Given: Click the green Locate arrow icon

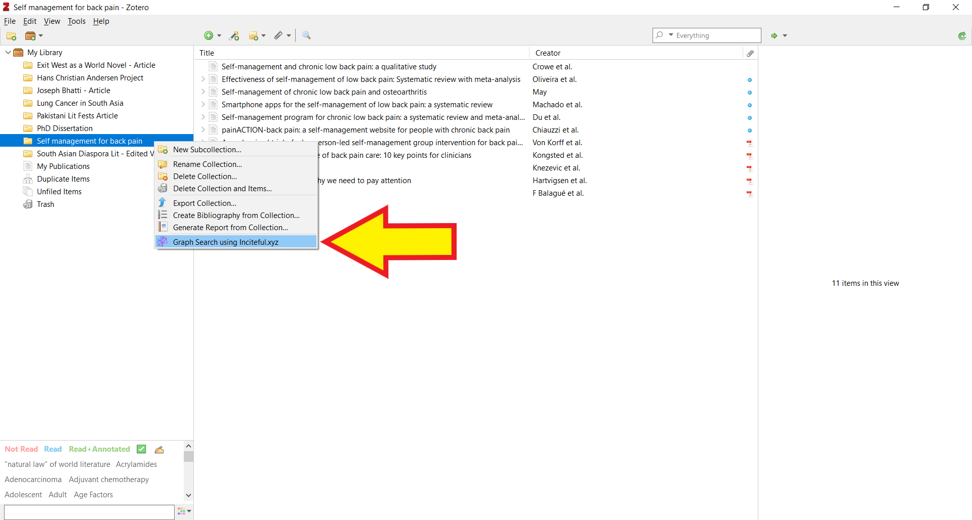Looking at the screenshot, I should pos(774,35).
